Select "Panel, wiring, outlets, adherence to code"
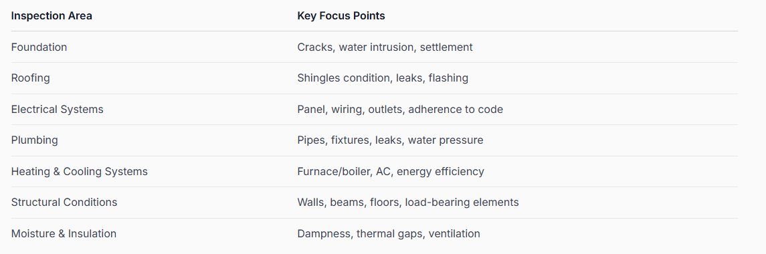 coord(400,110)
